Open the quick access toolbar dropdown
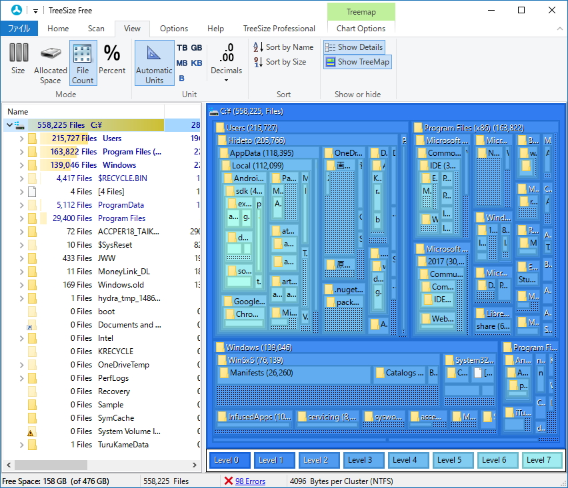Viewport: 568px width, 488px height. click(x=35, y=11)
